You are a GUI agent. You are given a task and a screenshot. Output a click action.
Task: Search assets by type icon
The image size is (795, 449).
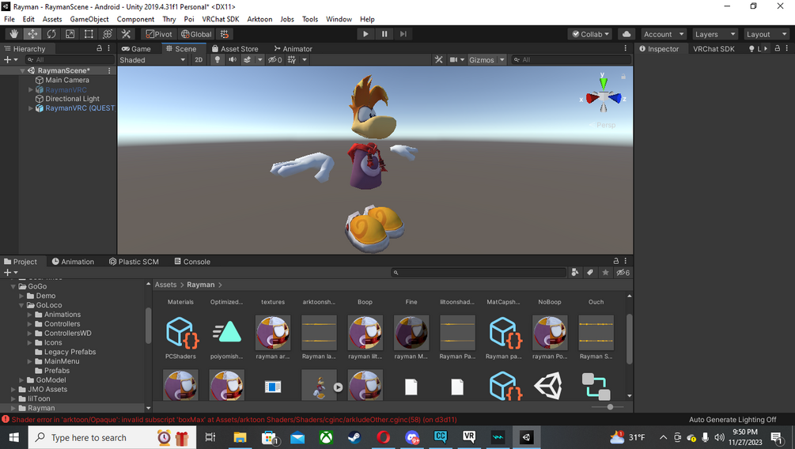tap(575, 273)
